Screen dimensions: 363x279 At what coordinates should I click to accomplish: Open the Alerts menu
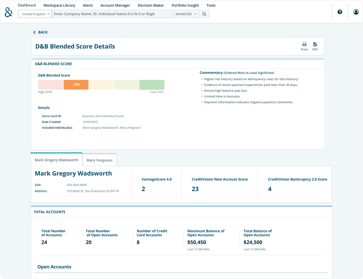pos(88,5)
